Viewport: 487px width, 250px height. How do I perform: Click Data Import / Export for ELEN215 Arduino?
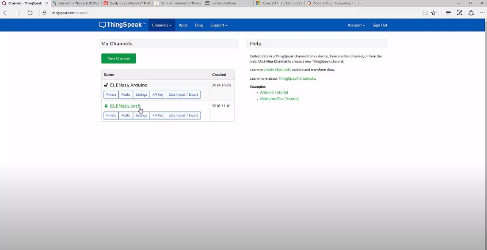coord(183,95)
